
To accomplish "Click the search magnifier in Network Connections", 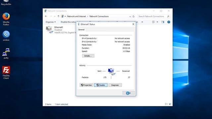I will tap(168, 17).
